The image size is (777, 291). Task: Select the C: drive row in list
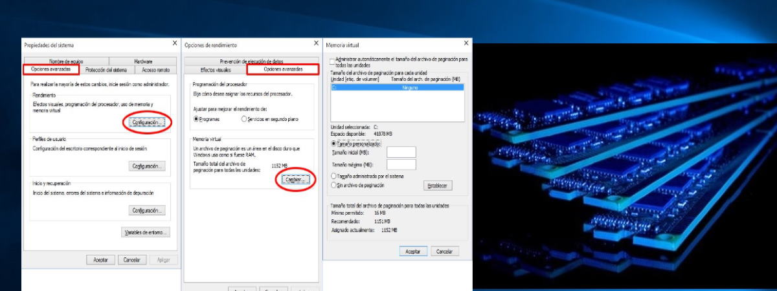pyautogui.click(x=397, y=87)
